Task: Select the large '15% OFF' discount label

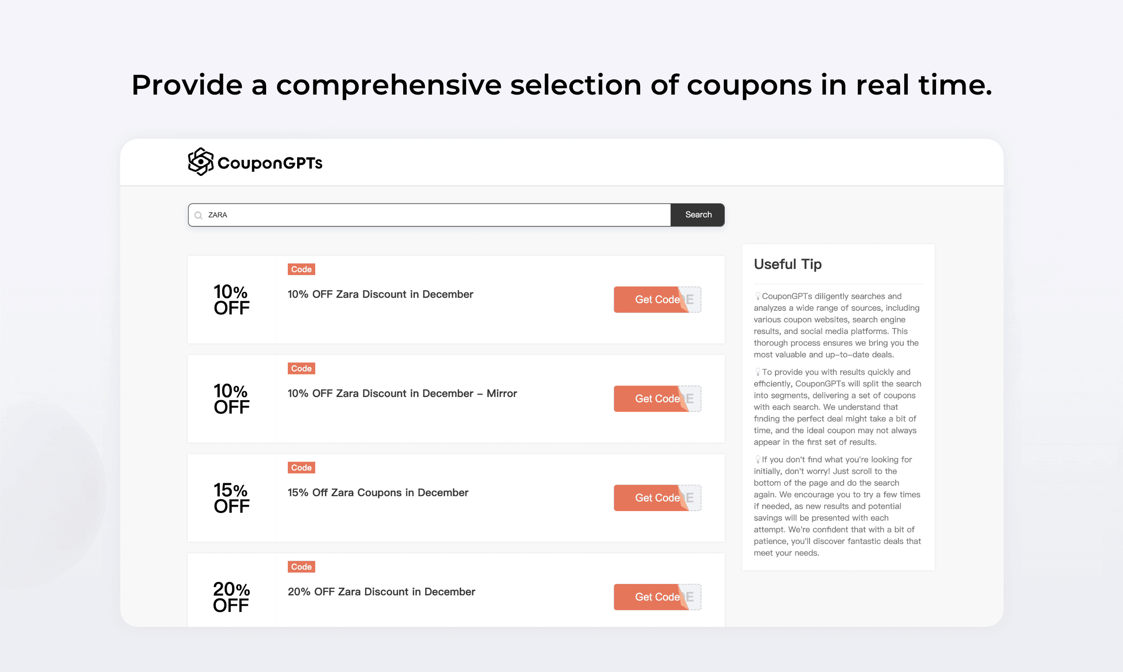Action: coord(231,498)
